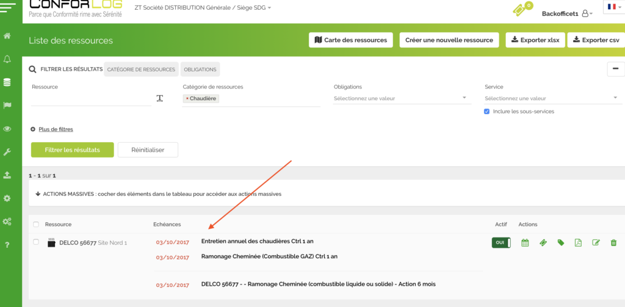625x307 pixels.
Task: Open notifications bell in left sidebar
Action: [x=7, y=59]
